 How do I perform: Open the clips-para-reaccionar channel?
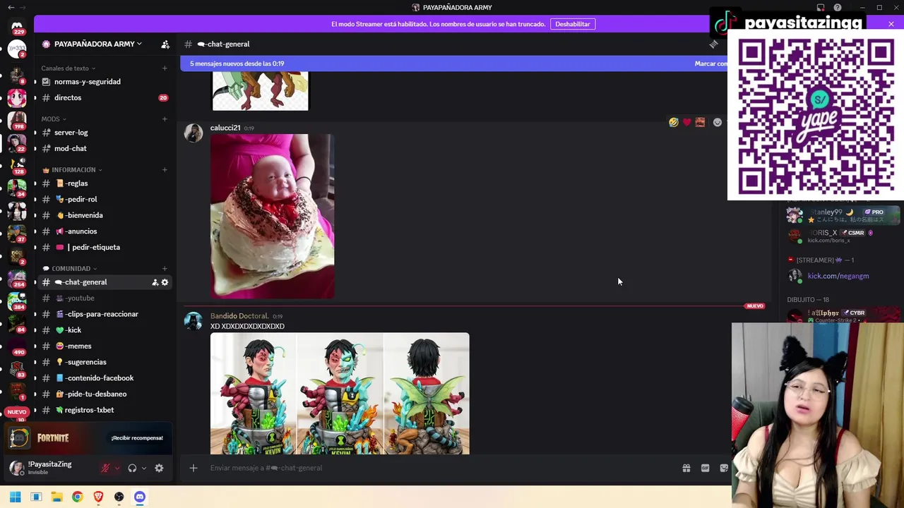pyautogui.click(x=105, y=314)
